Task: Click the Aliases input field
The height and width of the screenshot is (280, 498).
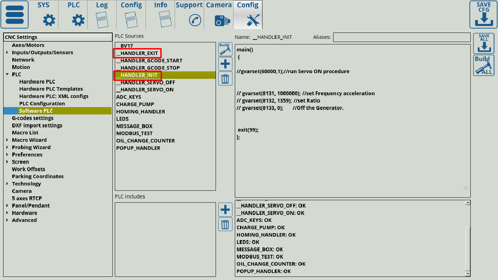Action: coord(401,37)
